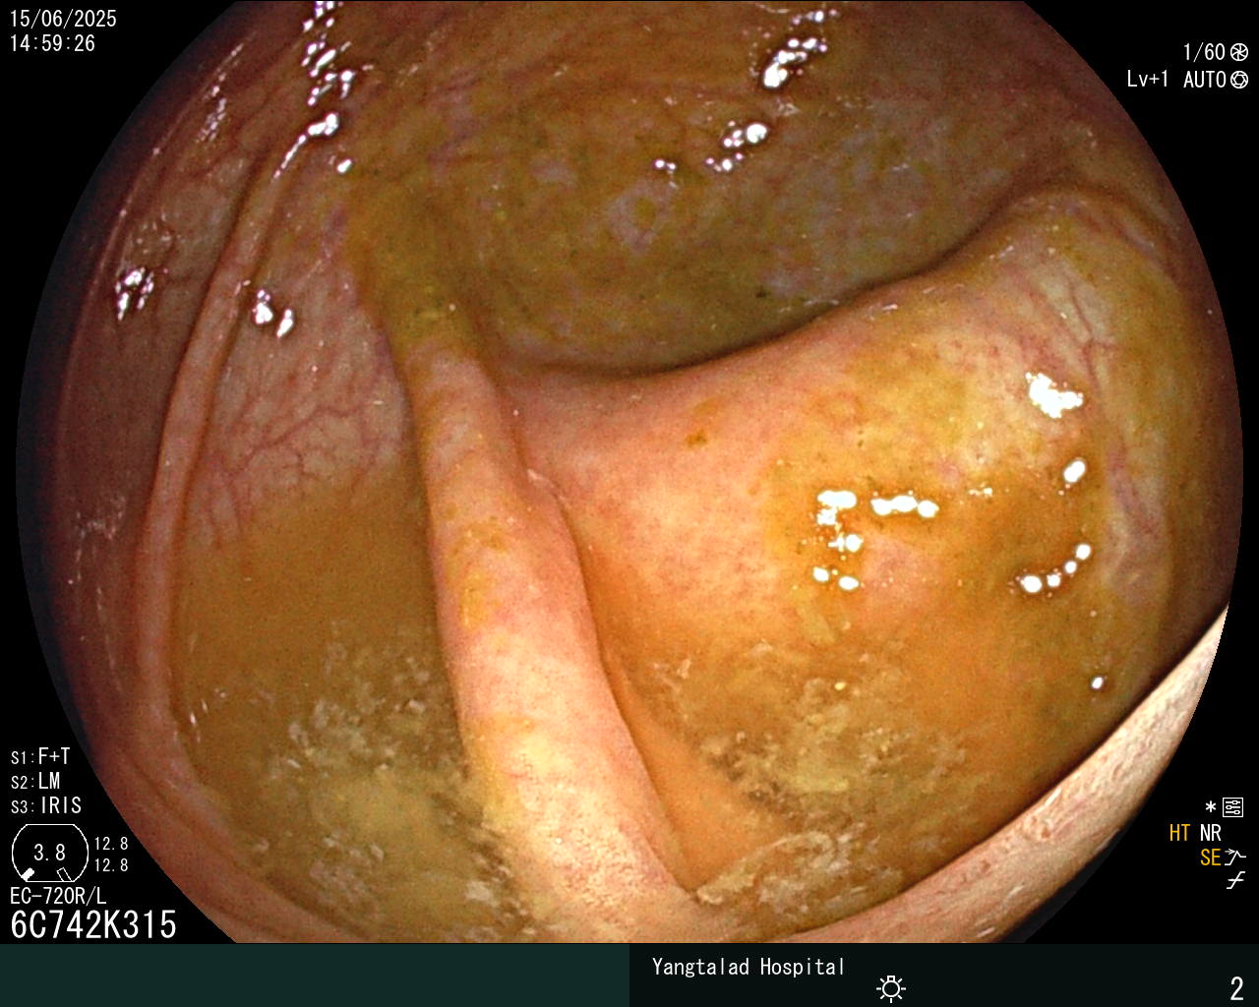This screenshot has width=1259, height=1007.
Task: Select the Lv+1 brightness level text
Action: click(1148, 80)
